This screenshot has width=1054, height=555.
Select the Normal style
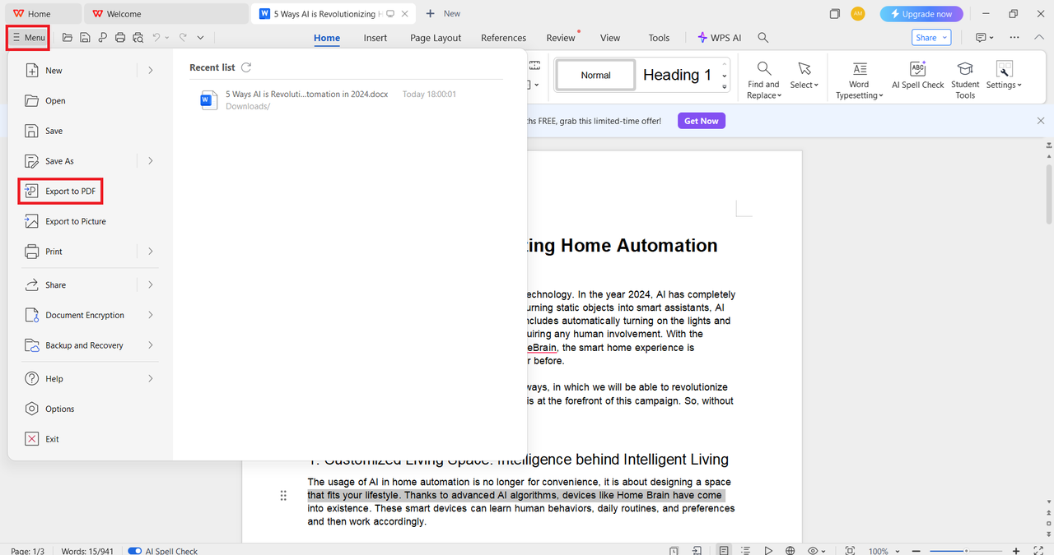[x=596, y=75]
